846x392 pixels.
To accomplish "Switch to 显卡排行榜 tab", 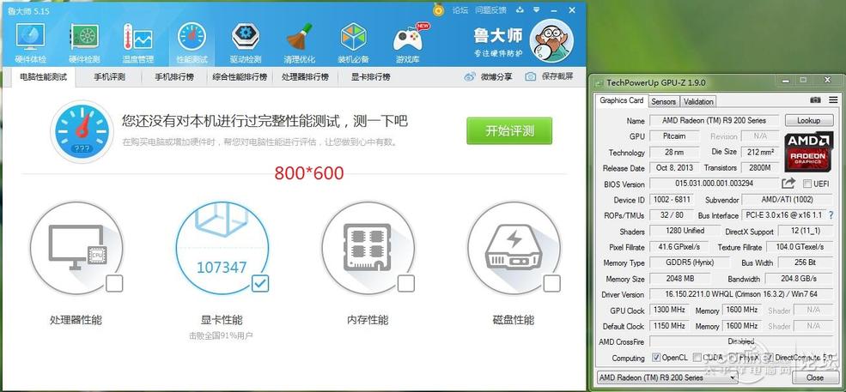I will (371, 77).
